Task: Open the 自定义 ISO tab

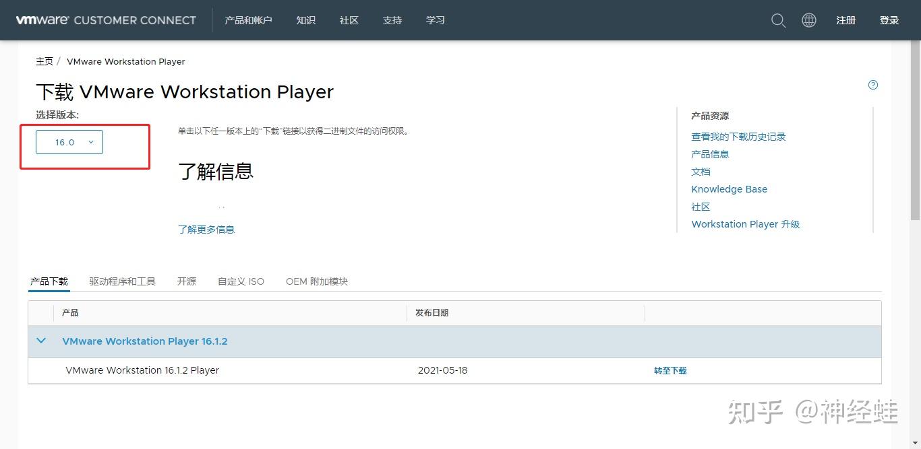Action: tap(241, 281)
